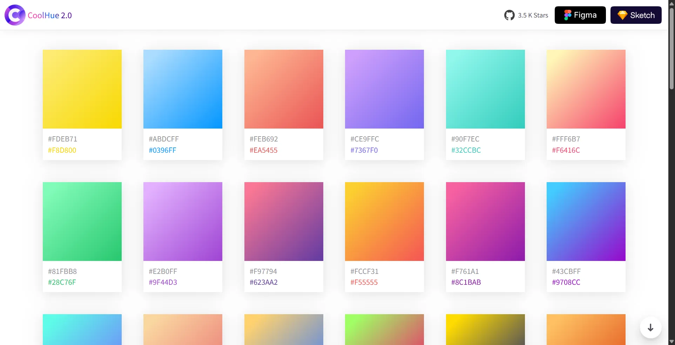675x345 pixels.
Task: Copy the #81FBB8 color code
Action: (x=62, y=271)
